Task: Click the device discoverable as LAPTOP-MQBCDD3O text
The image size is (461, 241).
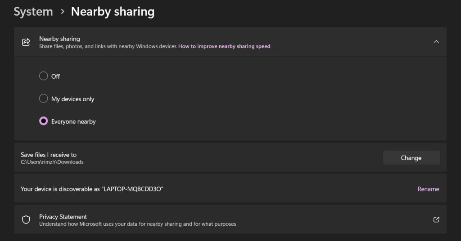Action: tap(92, 189)
